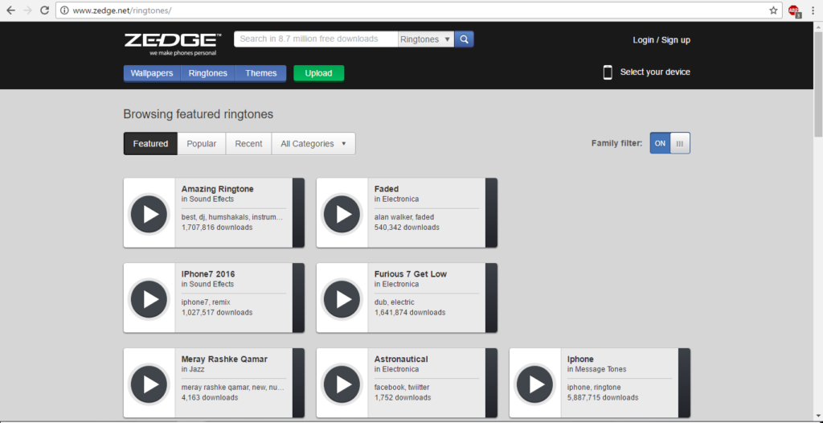The image size is (823, 423).
Task: Click the browser back arrow
Action: click(10, 10)
